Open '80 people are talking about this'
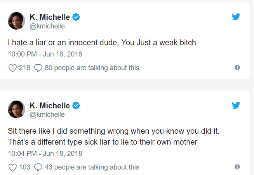The width and height of the screenshot is (254, 175). [x=92, y=68]
